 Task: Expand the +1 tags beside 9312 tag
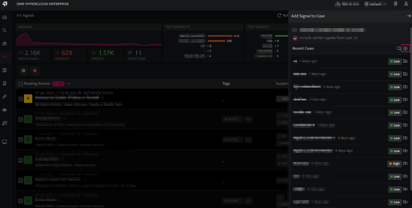click(x=248, y=119)
